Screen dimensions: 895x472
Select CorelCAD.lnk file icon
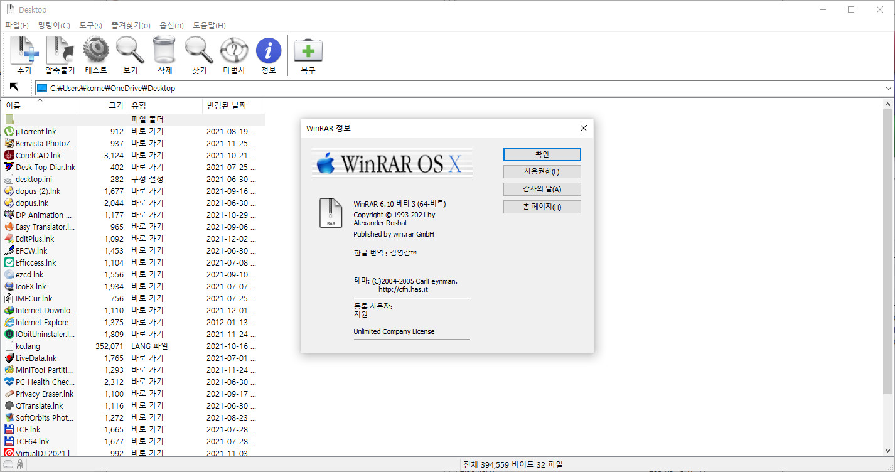tap(9, 155)
